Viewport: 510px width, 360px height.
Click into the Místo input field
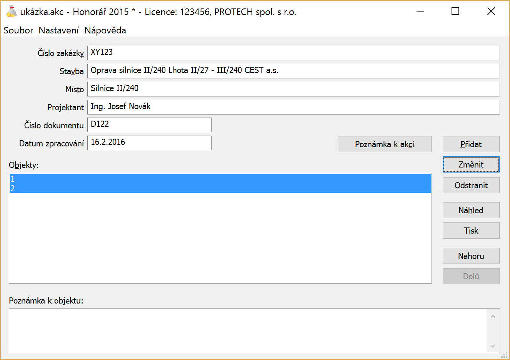point(293,89)
